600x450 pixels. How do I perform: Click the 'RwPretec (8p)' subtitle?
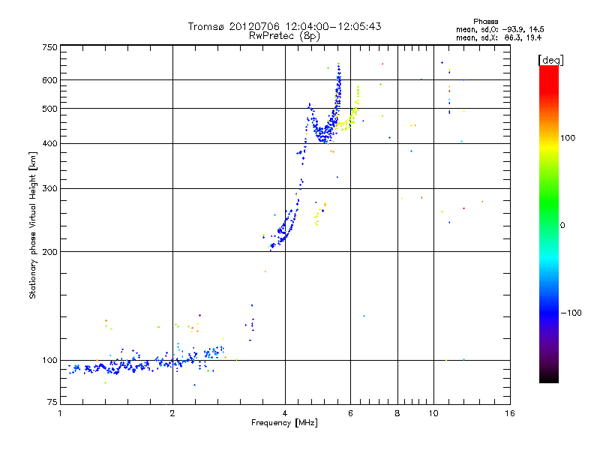tap(284, 36)
